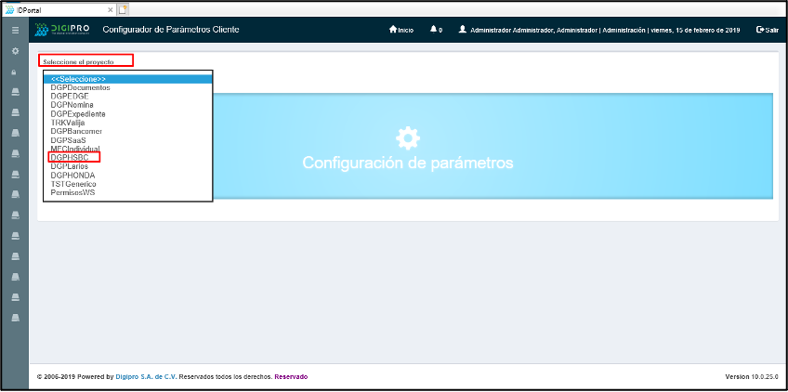
Task: Choose DGPHSBC from the project list
Action: pos(71,157)
